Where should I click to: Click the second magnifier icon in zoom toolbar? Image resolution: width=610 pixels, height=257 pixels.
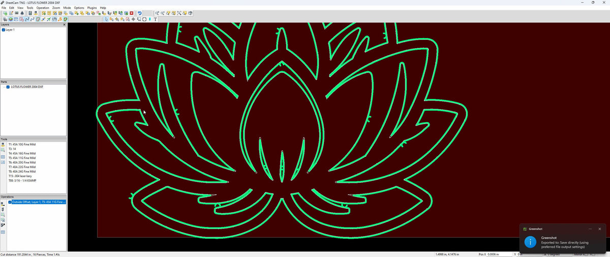[163, 13]
